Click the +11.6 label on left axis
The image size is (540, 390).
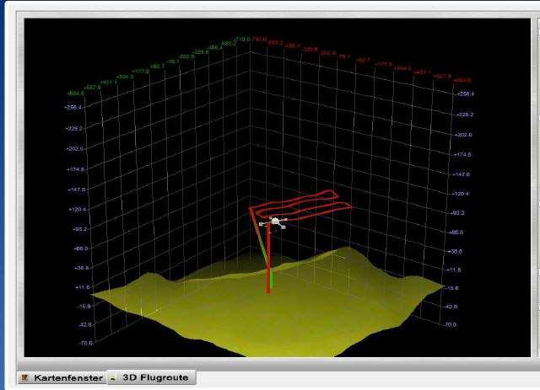(x=81, y=287)
